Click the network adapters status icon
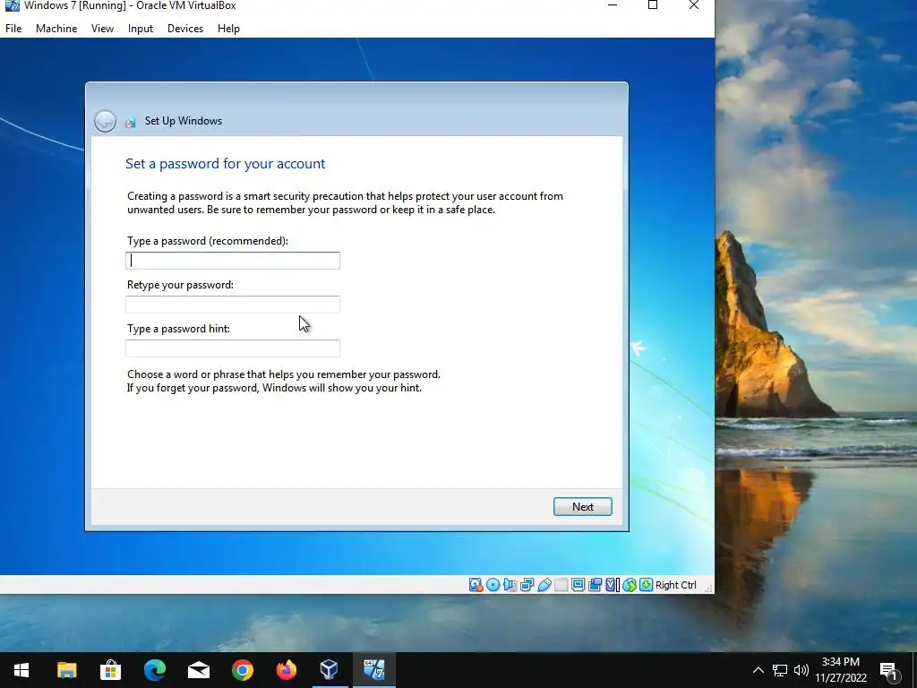The width and height of the screenshot is (917, 688). (x=527, y=584)
